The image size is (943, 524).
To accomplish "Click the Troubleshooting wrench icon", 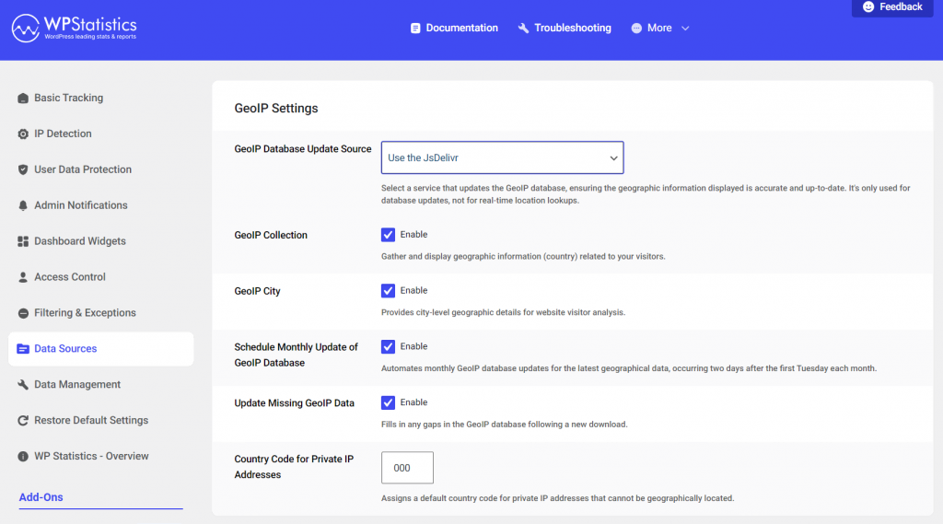I will coord(523,29).
